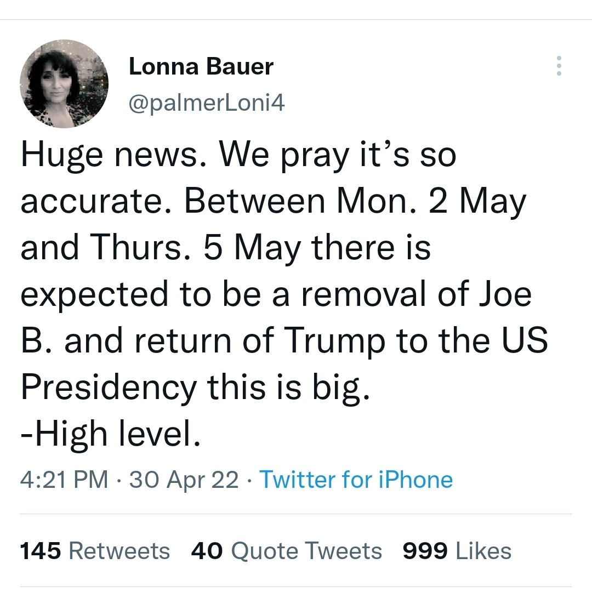Click the "and Thurs. 5 May there is" line

[x=225, y=248]
